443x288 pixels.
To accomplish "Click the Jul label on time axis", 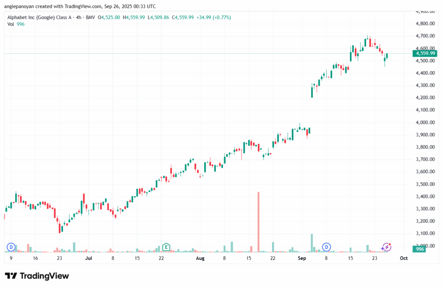I will point(89,258).
